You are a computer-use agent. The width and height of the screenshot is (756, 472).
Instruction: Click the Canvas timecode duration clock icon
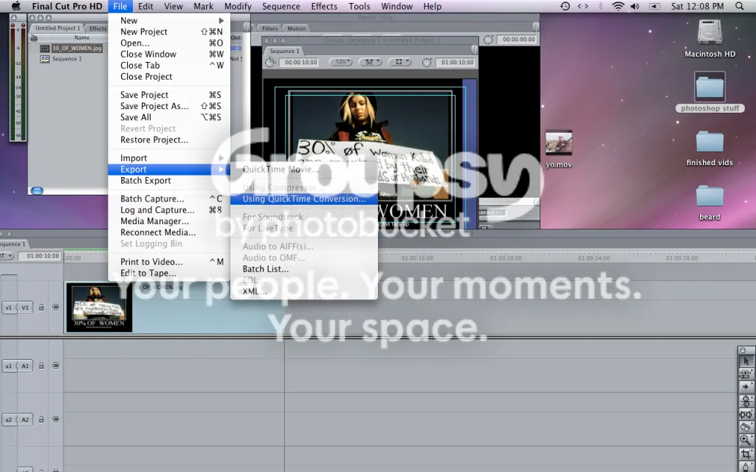pos(270,62)
